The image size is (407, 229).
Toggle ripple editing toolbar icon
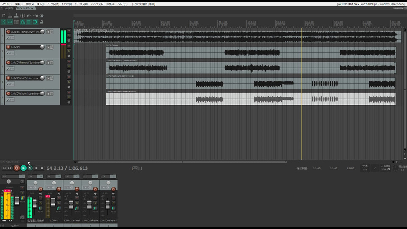pos(16,22)
